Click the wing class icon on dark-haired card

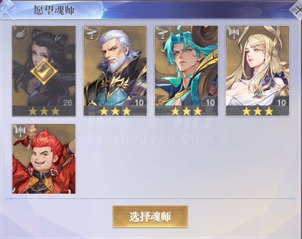pyautogui.click(x=20, y=34)
